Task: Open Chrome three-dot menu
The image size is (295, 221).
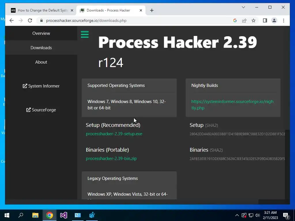Action: (x=283, y=20)
